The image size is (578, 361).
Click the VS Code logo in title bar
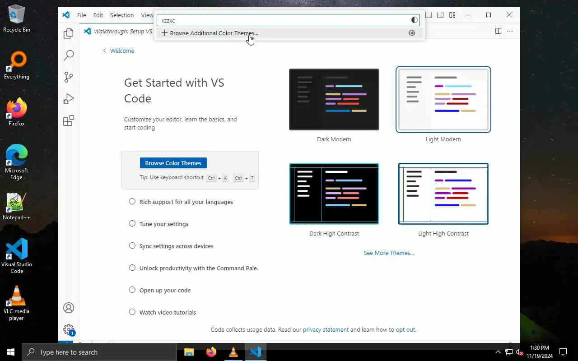pos(66,15)
